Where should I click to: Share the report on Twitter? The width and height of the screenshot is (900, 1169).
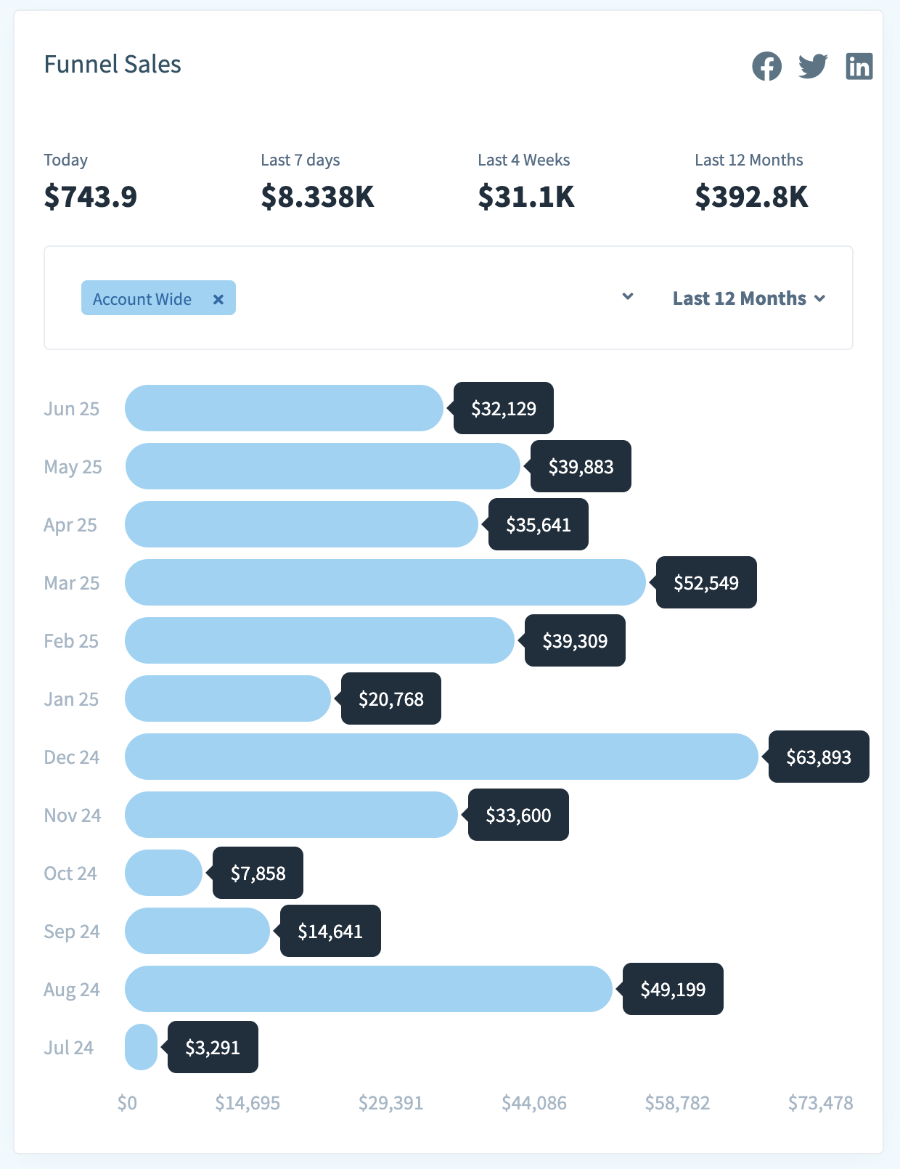(813, 66)
